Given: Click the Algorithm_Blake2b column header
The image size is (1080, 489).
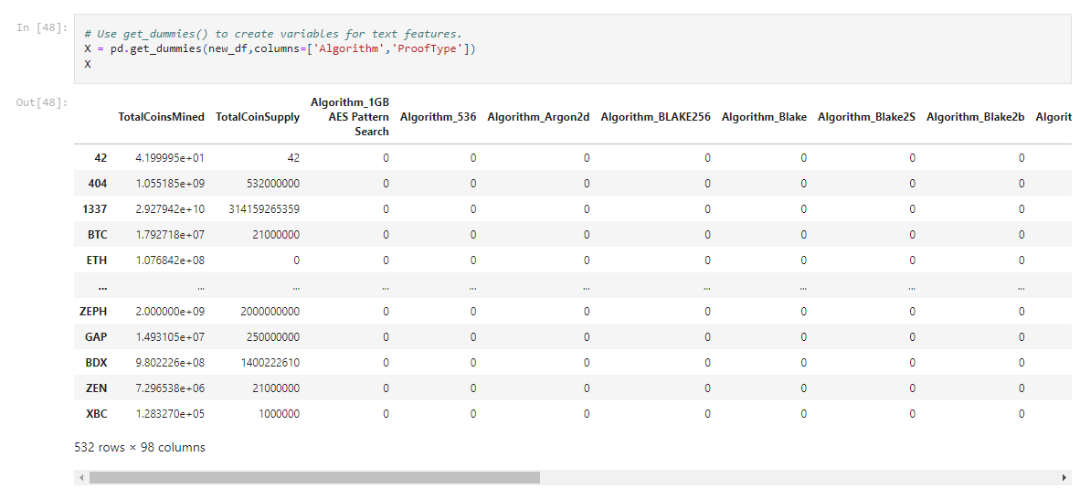Looking at the screenshot, I should click(975, 117).
